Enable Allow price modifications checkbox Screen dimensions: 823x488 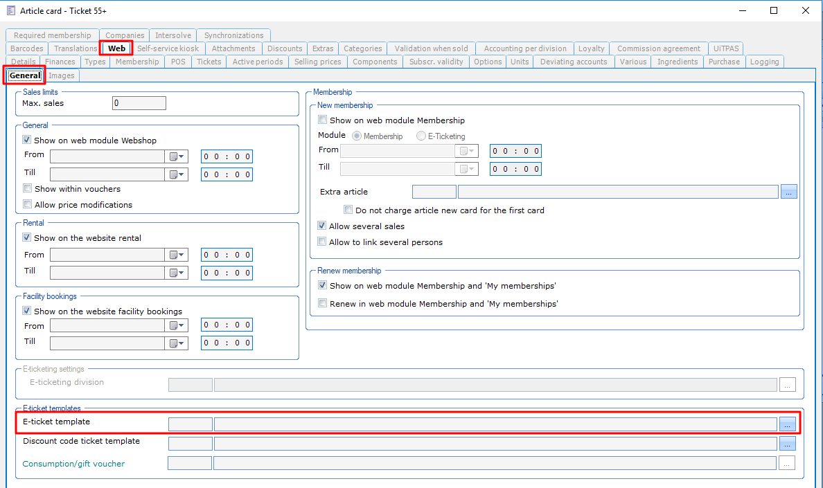click(x=28, y=205)
